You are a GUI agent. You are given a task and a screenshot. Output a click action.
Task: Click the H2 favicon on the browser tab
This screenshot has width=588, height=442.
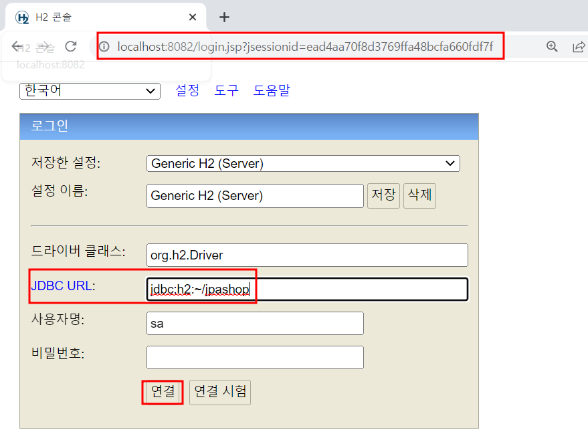[x=23, y=17]
